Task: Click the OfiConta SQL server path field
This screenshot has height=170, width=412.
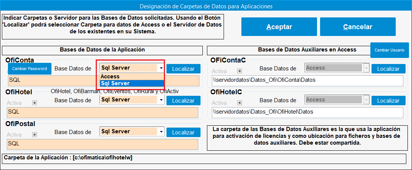Action: (103, 81)
